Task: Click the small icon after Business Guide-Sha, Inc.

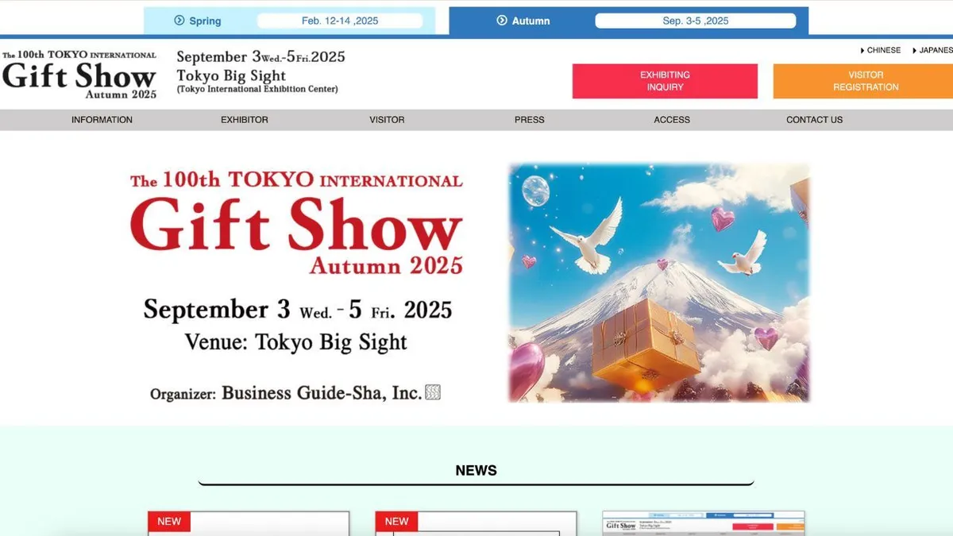Action: tap(433, 392)
